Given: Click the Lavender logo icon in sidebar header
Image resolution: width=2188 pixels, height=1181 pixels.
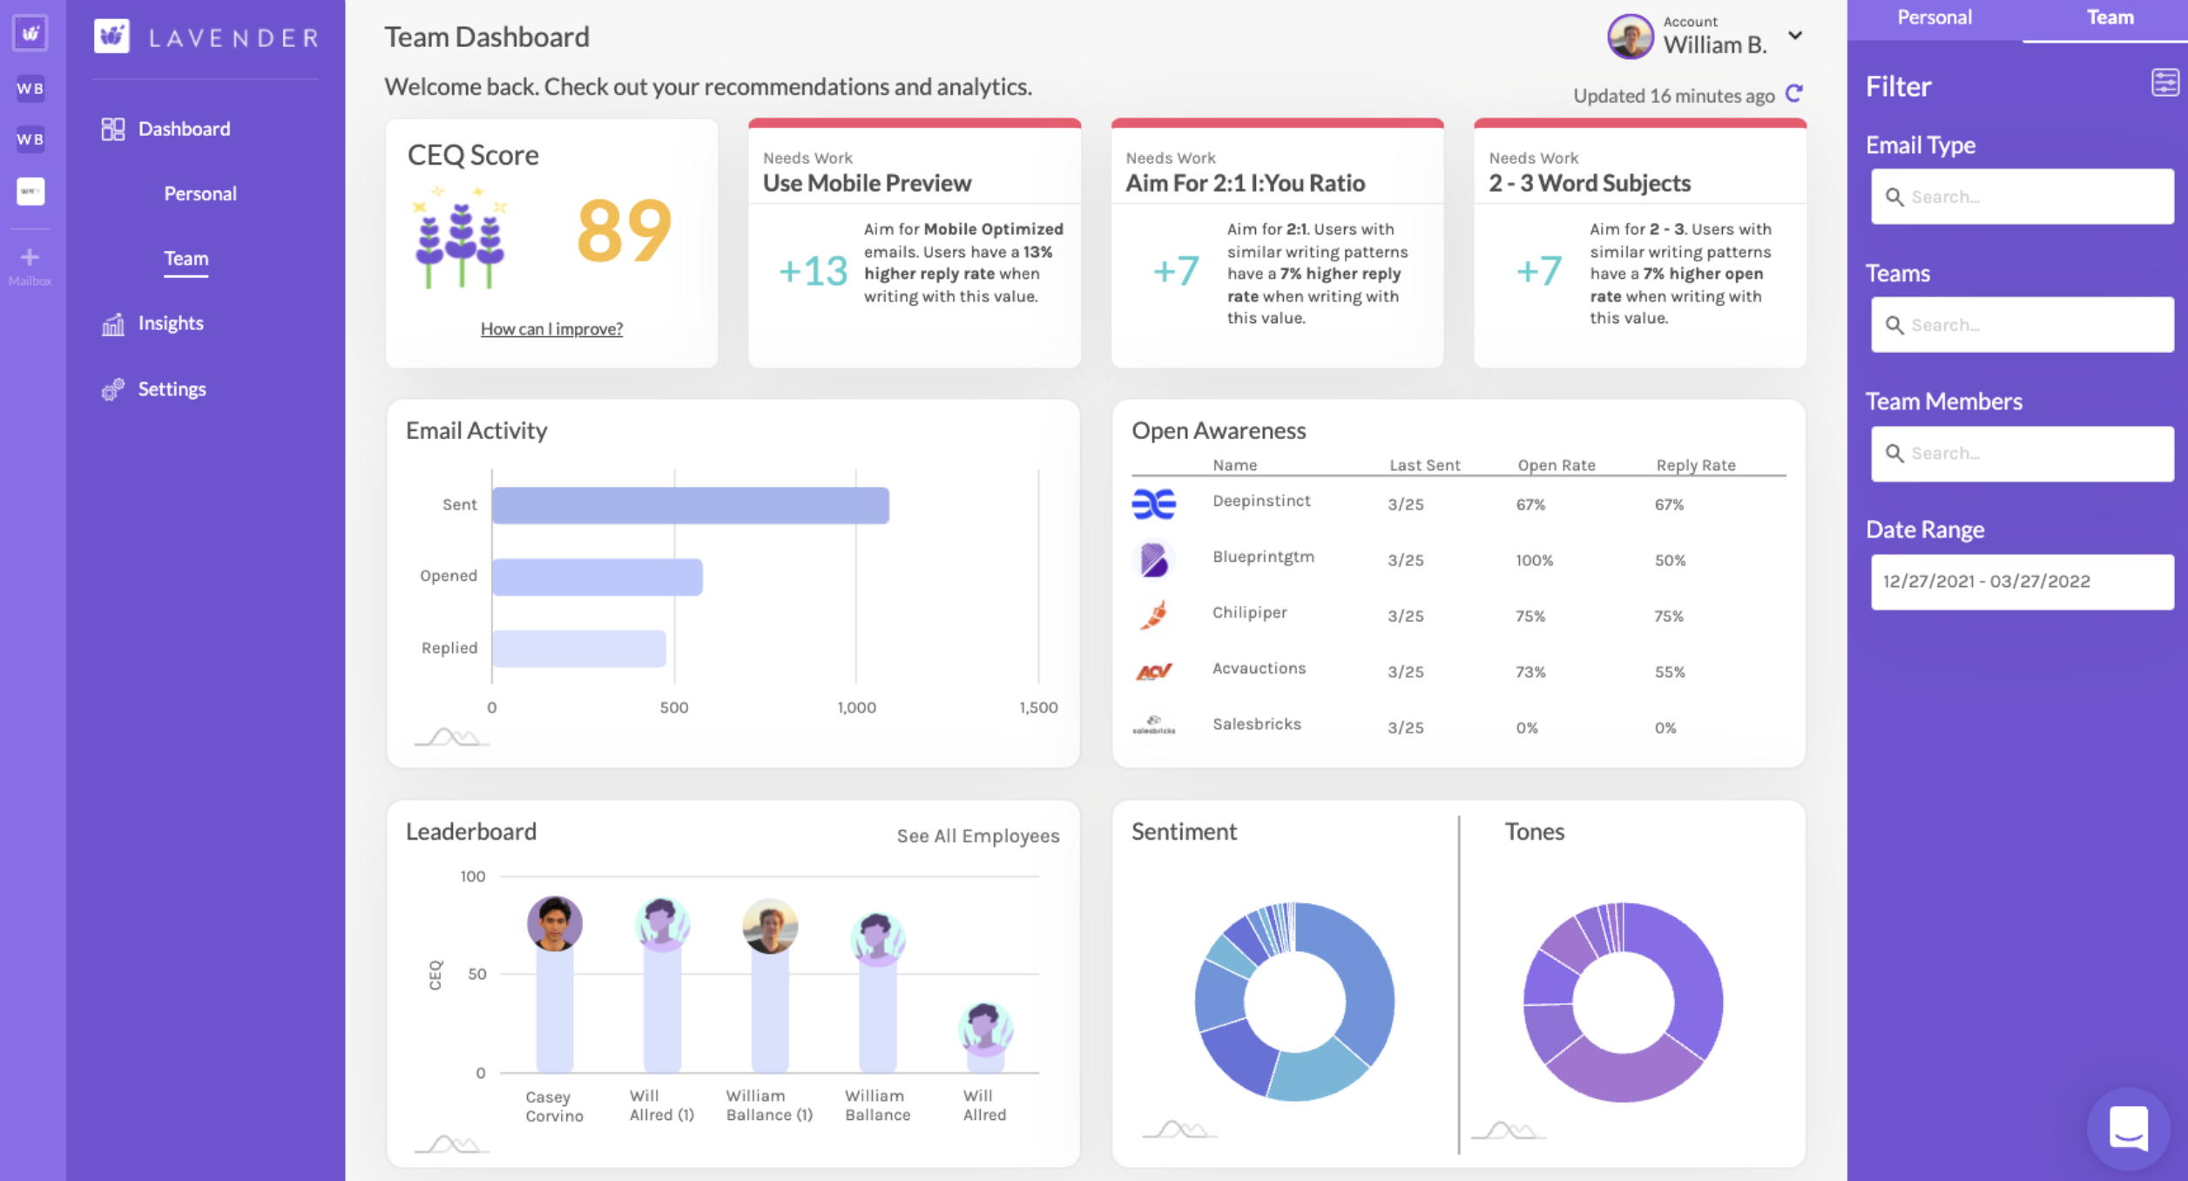Looking at the screenshot, I should click(111, 37).
